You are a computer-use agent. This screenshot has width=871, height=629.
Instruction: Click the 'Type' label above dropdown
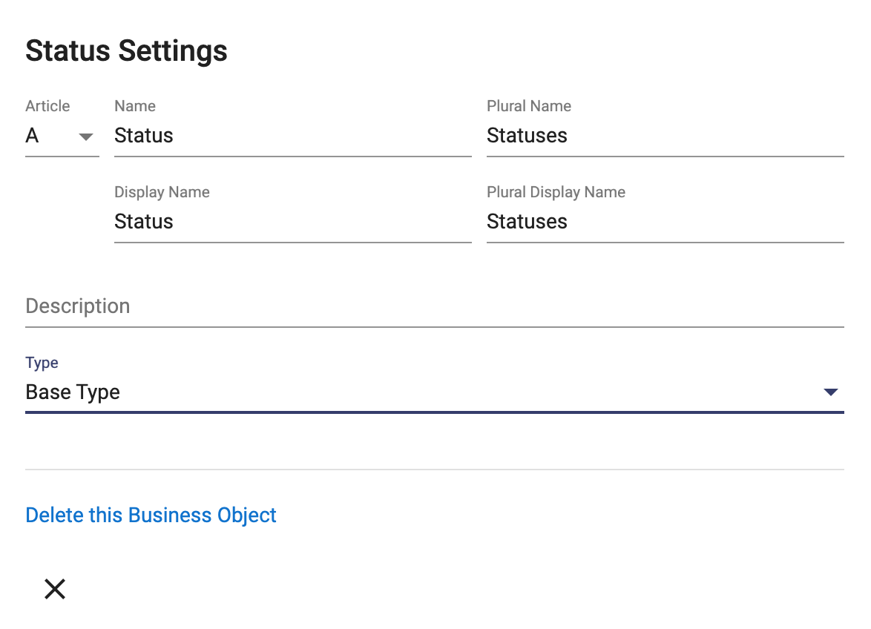(x=42, y=363)
